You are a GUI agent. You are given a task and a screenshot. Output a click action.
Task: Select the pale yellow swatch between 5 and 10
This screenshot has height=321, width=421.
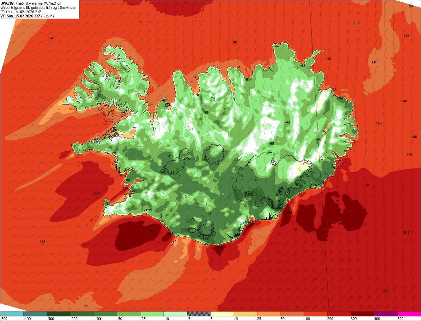222,314
